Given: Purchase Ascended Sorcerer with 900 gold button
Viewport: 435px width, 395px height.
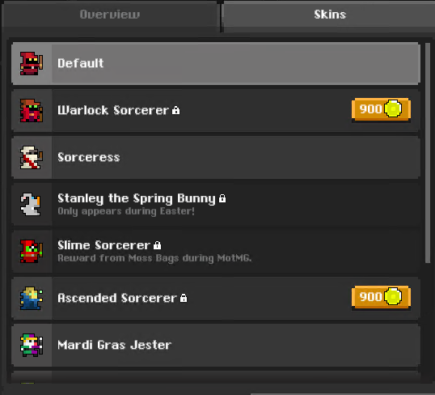Looking at the screenshot, I should (x=381, y=297).
